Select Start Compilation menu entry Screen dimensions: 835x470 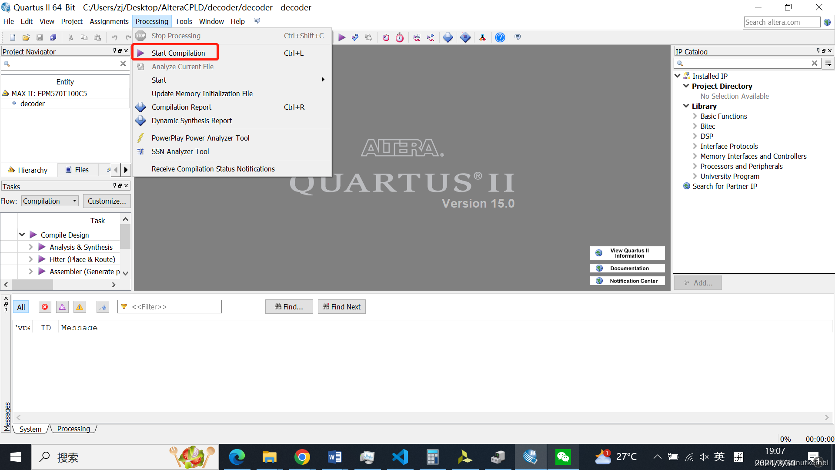(x=178, y=53)
